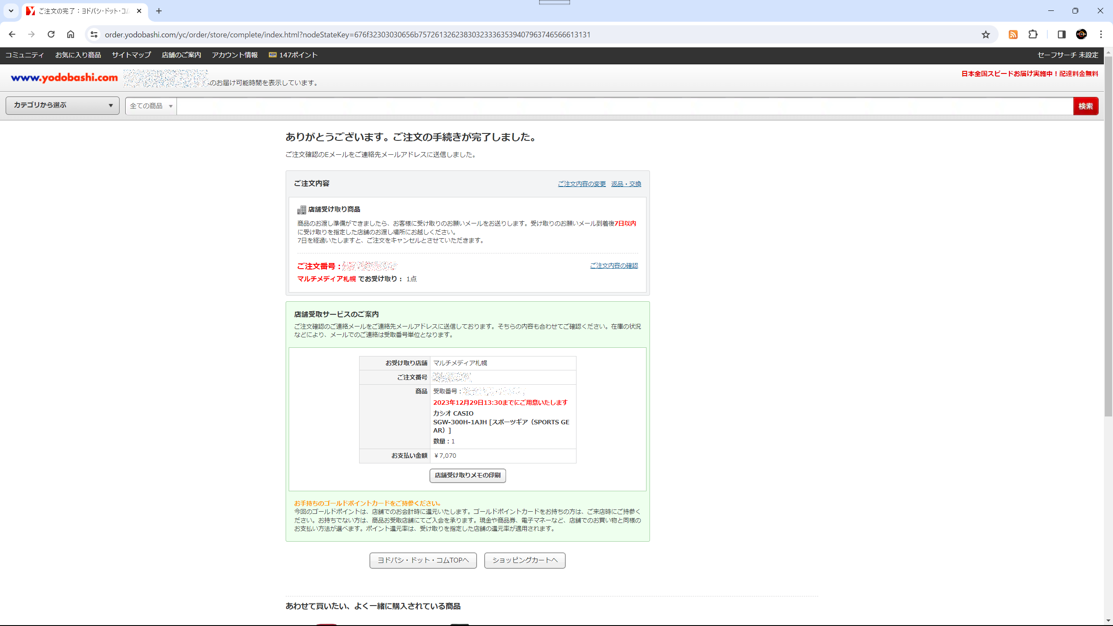View site information icon in address bar
The height and width of the screenshot is (626, 1113).
(x=94, y=34)
